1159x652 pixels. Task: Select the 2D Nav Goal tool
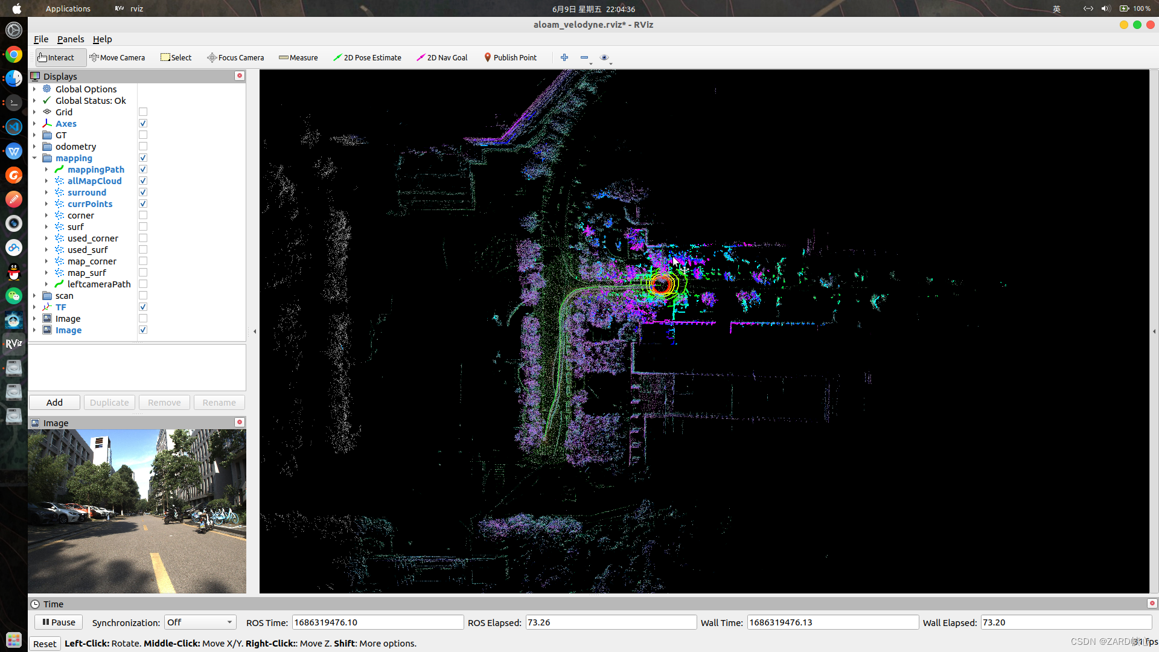[442, 57]
